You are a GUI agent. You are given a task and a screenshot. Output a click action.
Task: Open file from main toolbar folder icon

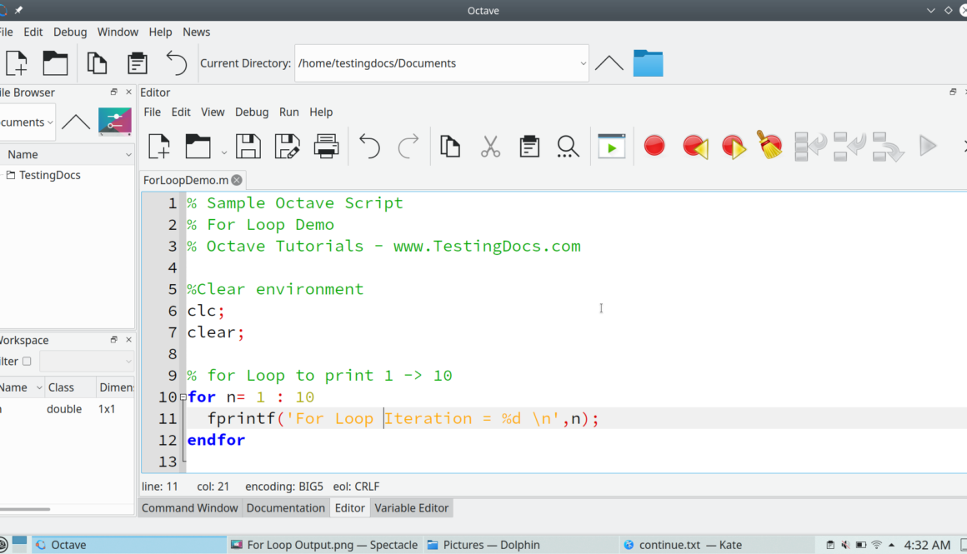click(x=55, y=62)
